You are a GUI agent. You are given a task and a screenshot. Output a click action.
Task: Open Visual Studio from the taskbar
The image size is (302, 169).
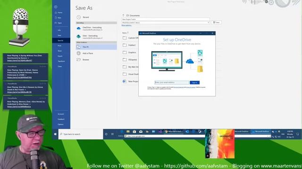click(160, 131)
